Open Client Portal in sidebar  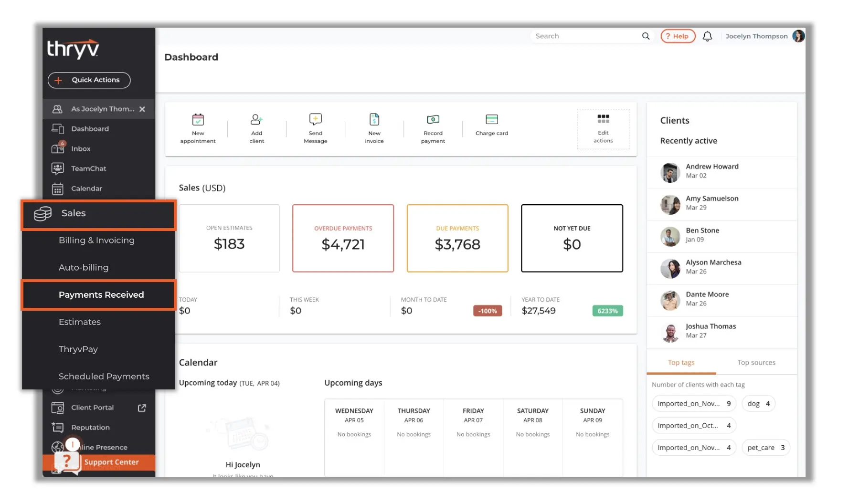92,408
